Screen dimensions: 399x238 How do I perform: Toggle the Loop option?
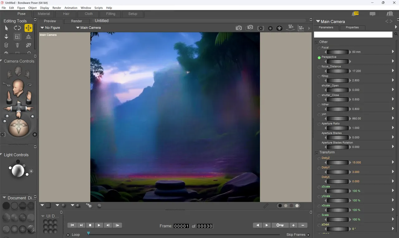coord(68,235)
